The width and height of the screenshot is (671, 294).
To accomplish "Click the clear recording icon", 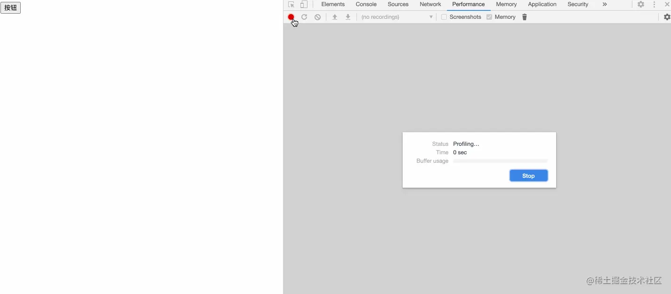I will [x=317, y=17].
